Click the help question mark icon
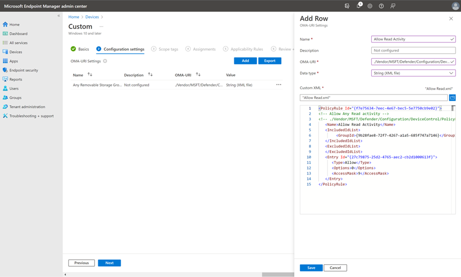Image resolution: width=461 pixels, height=277 pixels. pyautogui.click(x=381, y=6)
